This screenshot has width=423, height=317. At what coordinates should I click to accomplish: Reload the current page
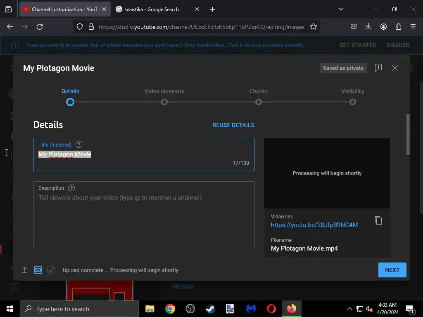pos(40,27)
